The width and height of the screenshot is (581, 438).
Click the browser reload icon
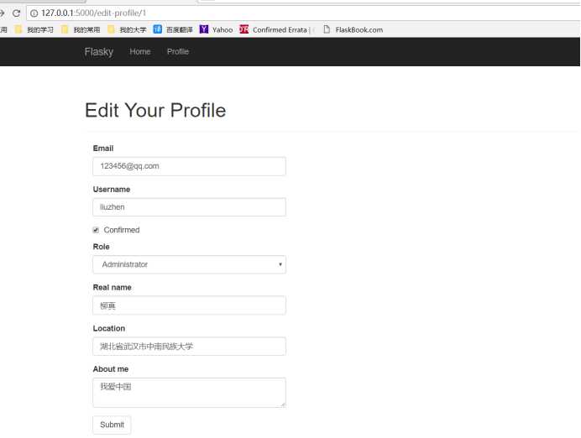pos(16,13)
